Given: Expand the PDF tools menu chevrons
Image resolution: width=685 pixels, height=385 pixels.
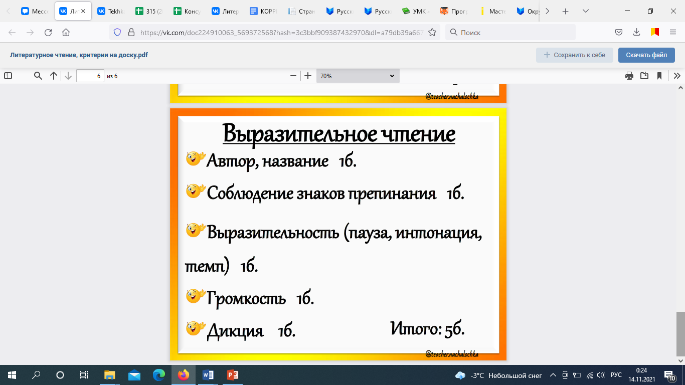Looking at the screenshot, I should click(677, 76).
